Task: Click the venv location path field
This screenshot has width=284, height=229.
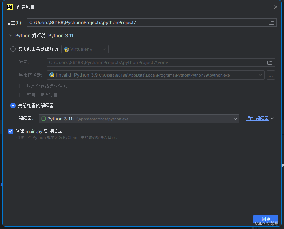Action: [x=161, y=63]
